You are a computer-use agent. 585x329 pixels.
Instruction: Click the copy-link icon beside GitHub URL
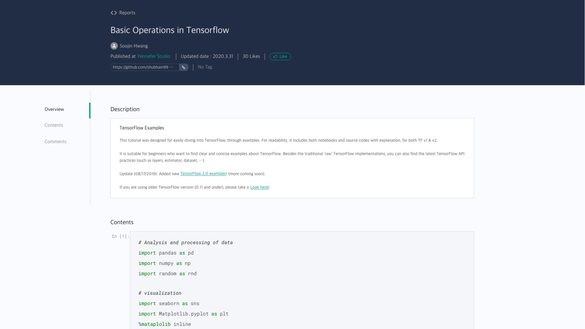pyautogui.click(x=183, y=67)
